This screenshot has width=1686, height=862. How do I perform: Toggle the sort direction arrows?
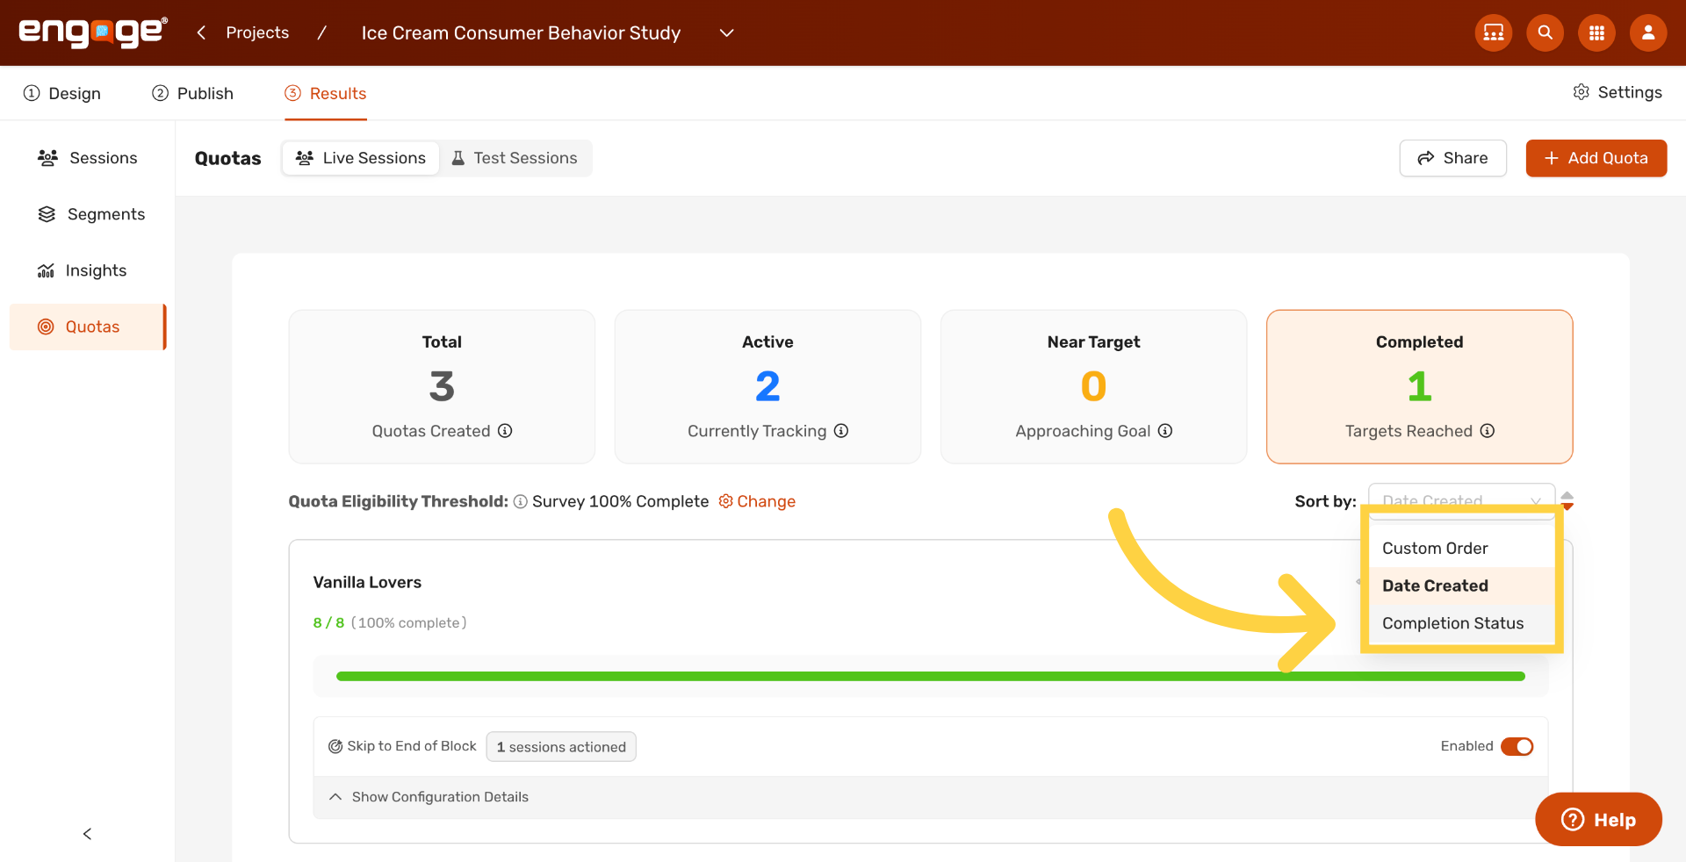tap(1567, 500)
